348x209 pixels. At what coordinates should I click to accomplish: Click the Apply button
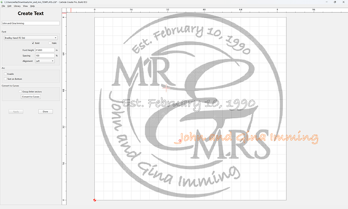click(x=16, y=112)
